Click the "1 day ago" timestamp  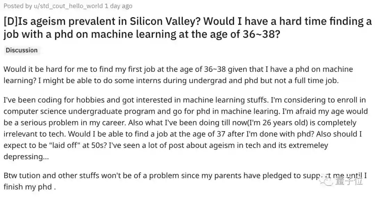point(118,6)
